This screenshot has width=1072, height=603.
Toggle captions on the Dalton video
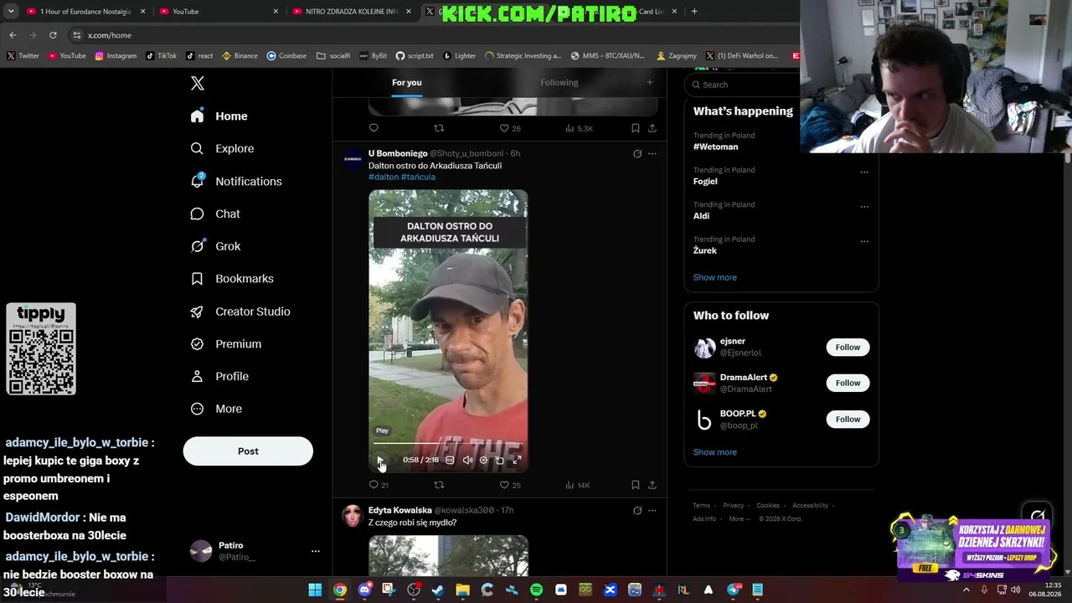pos(450,460)
